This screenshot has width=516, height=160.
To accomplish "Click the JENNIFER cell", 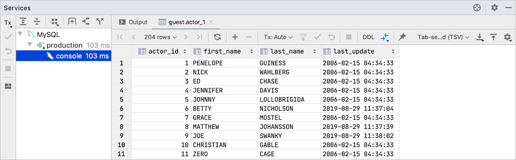I will click(x=224, y=90).
